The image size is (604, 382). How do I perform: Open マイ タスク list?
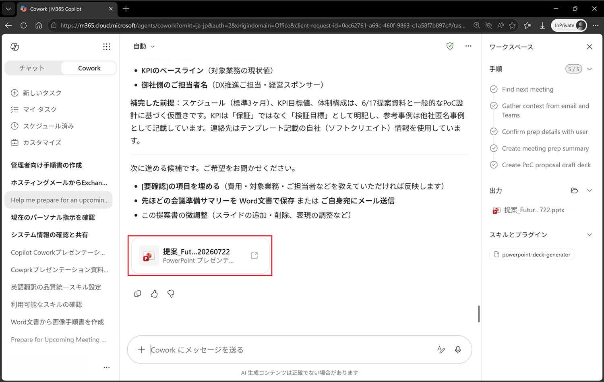pos(34,109)
